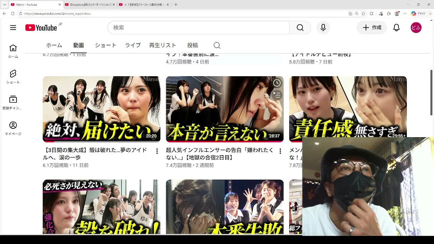Screen dimensions: 434x244
Task: Close the Marmi - YouTube browser tab
Action: pos(60,5)
